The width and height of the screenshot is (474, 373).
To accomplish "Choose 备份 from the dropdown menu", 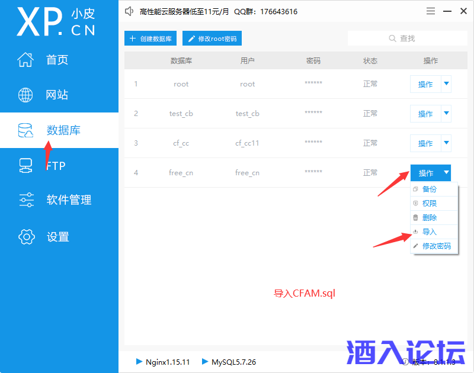I will 434,189.
